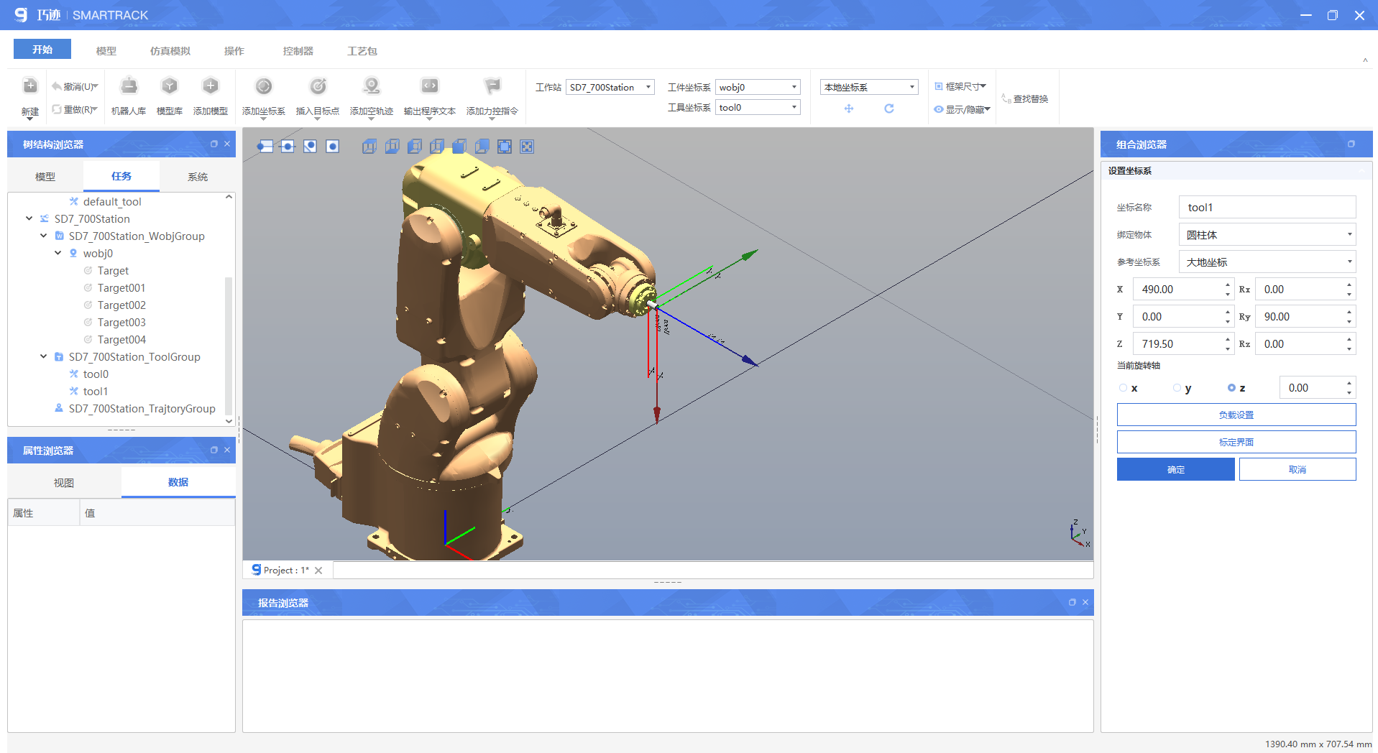Enable the center point snap icon in viewport
Viewport: 1378px width, 753px height.
tap(332, 147)
